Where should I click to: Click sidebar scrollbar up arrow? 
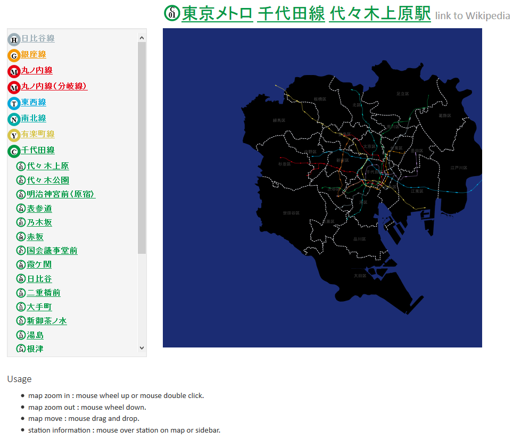[142, 38]
